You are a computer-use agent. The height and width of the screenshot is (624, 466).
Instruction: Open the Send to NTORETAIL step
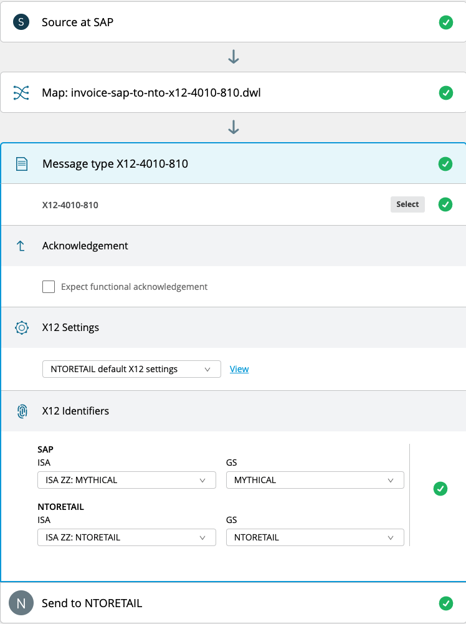pos(233,603)
